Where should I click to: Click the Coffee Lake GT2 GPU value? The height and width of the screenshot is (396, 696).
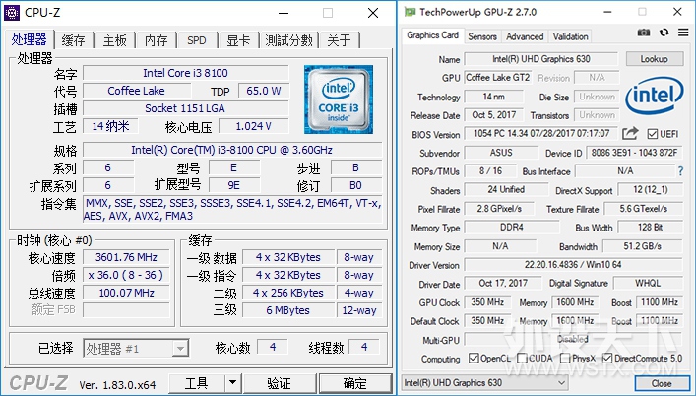[x=497, y=78]
